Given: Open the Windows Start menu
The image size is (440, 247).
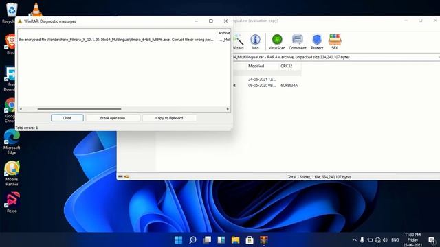Looking at the screenshot, I should 178,240.
